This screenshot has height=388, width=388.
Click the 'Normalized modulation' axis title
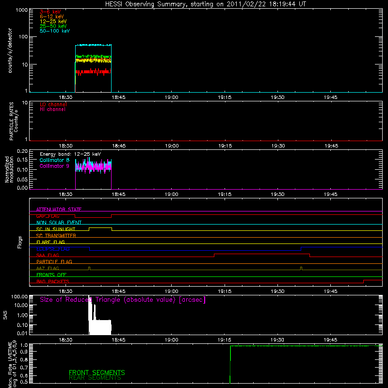point(9,169)
